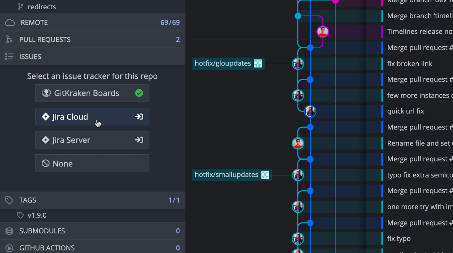Choose None as the issue tracker

tap(92, 163)
